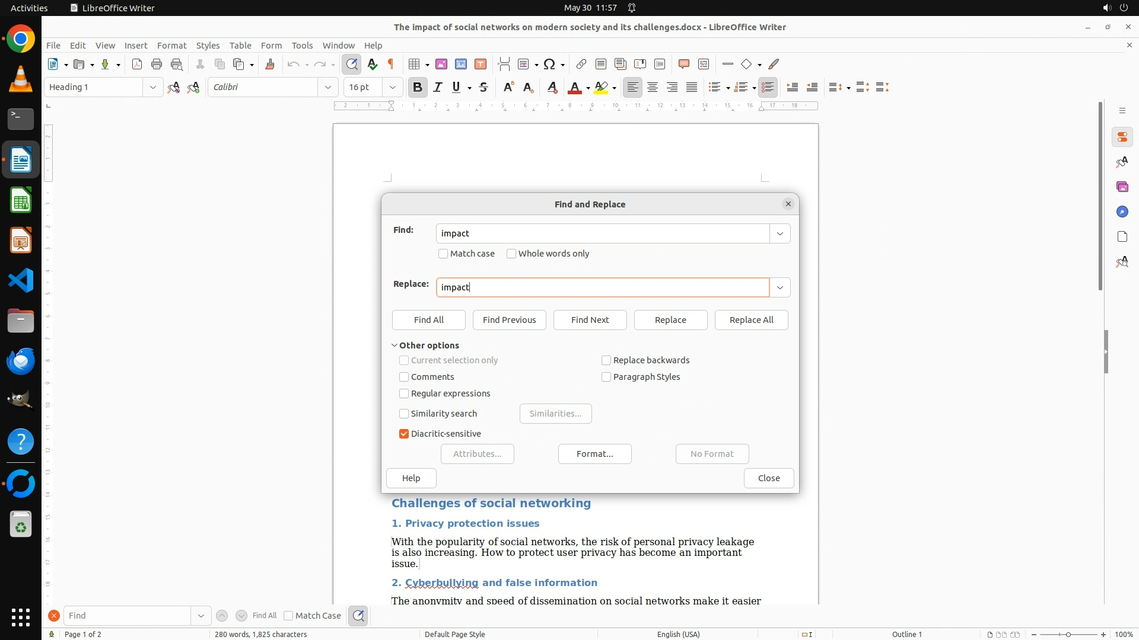Click the Export as PDF icon
The image size is (1139, 640).
tap(137, 64)
